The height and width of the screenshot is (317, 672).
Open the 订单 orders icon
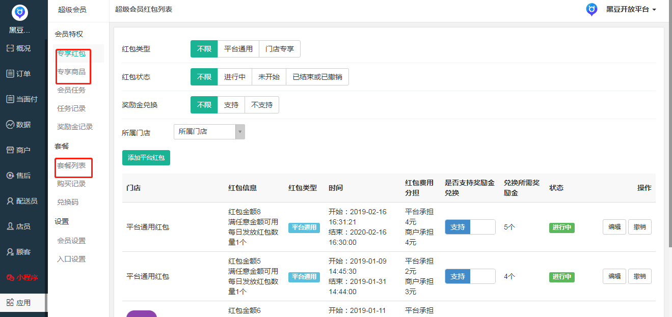[x=10, y=74]
